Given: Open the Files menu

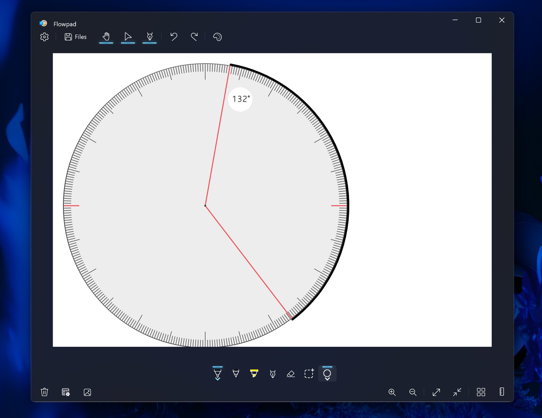Looking at the screenshot, I should click(75, 37).
